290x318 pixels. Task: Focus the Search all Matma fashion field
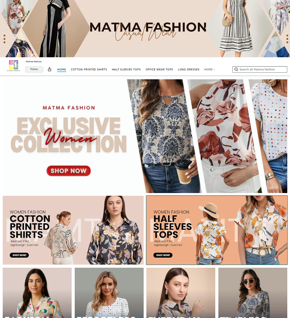pos(259,69)
